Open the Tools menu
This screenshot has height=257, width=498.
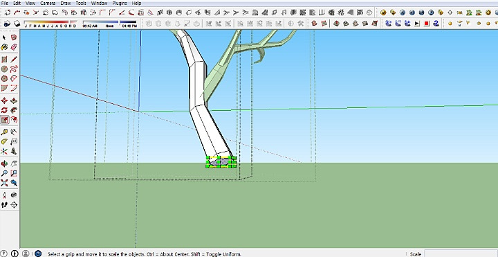[x=81, y=3]
